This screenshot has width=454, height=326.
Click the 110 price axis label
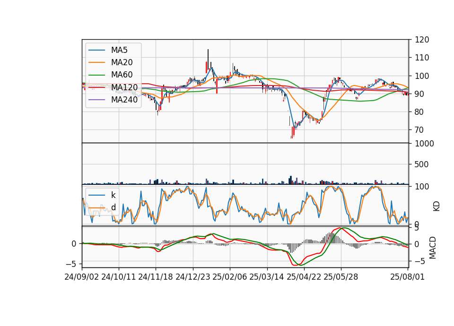coord(422,58)
